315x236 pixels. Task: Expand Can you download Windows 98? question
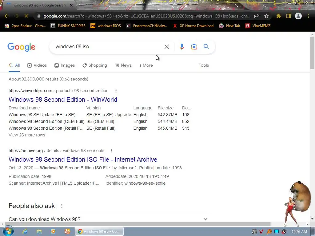(x=109, y=219)
